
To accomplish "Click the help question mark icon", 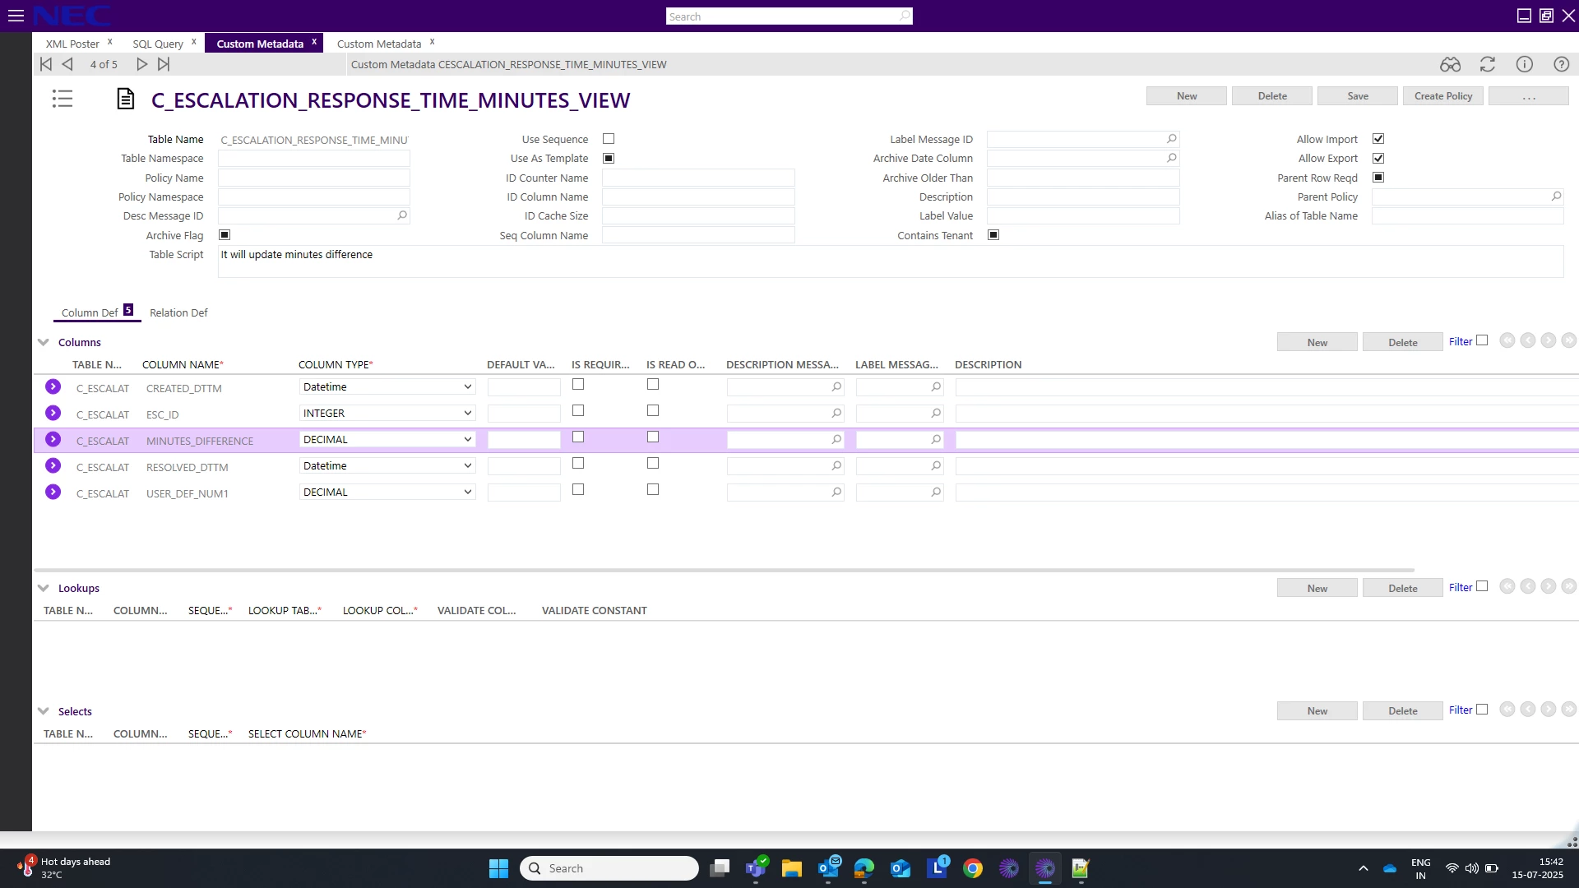I will click(1561, 64).
